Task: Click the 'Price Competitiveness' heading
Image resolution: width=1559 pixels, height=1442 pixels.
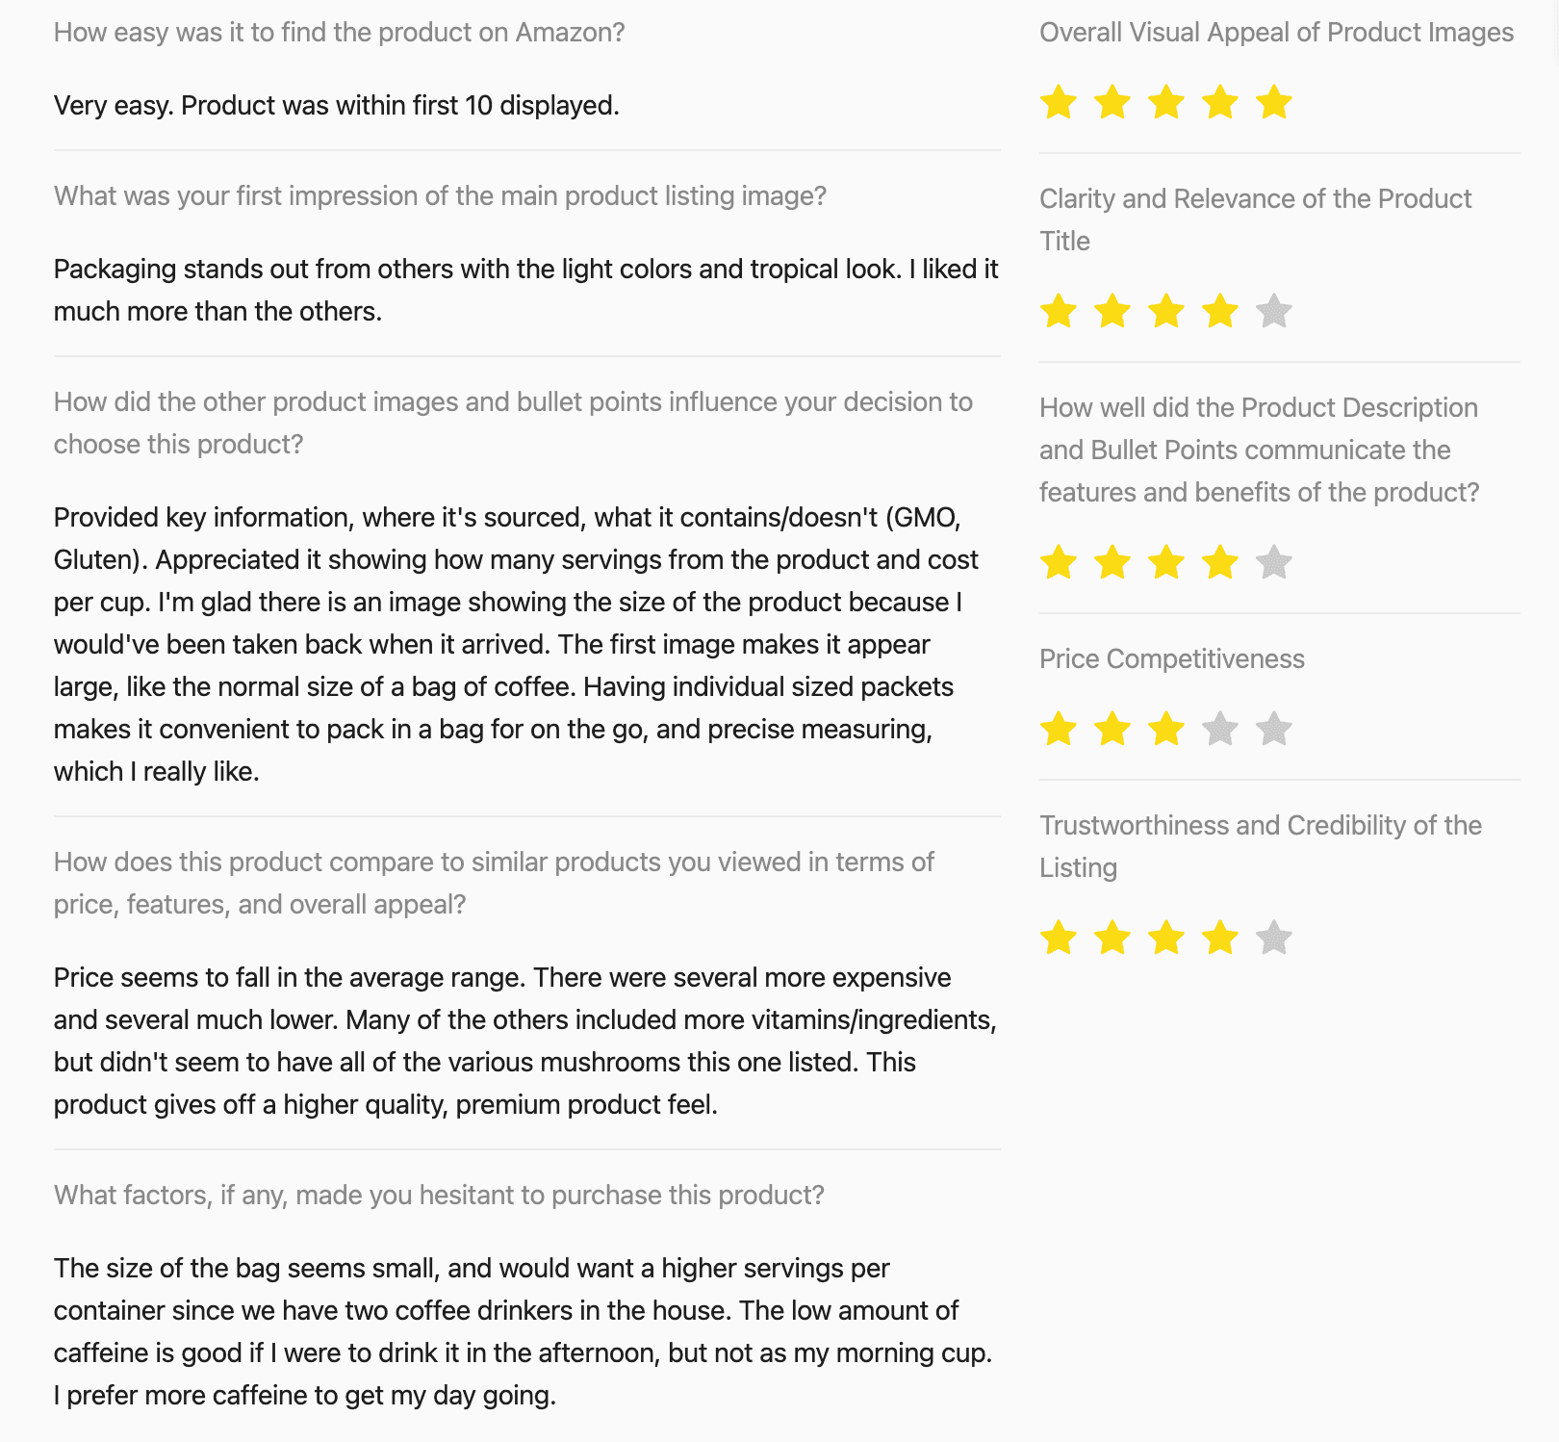Action: [x=1172, y=659]
